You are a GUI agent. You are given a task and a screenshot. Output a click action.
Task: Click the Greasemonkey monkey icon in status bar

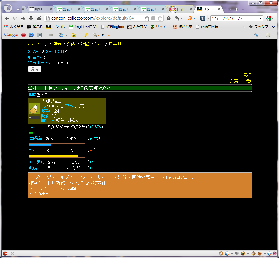coord(243,254)
